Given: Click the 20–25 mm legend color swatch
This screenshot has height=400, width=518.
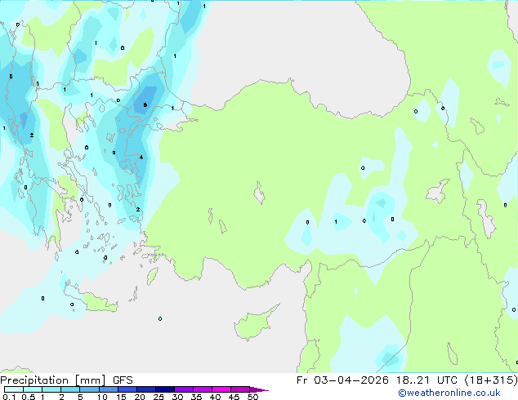Looking at the screenshot, I should tap(146, 389).
